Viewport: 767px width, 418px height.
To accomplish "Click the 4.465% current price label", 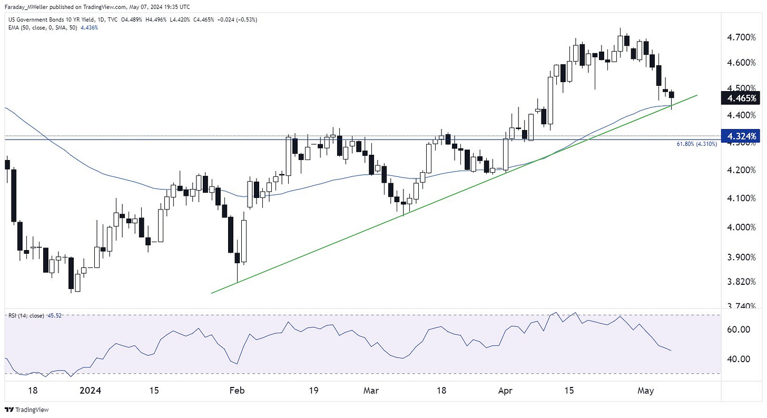I will pyautogui.click(x=742, y=98).
